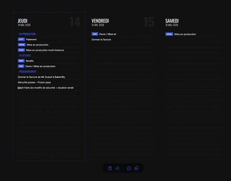
Task: Click Saturday's blue tag before Mise en production
Action: point(169,34)
